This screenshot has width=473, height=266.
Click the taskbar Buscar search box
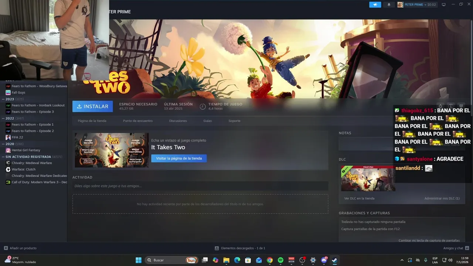click(171, 260)
